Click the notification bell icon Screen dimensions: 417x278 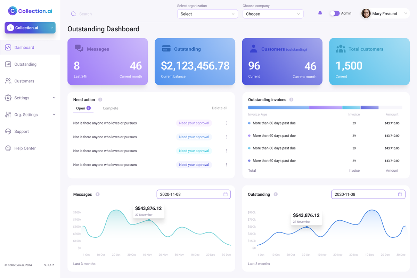pos(320,13)
